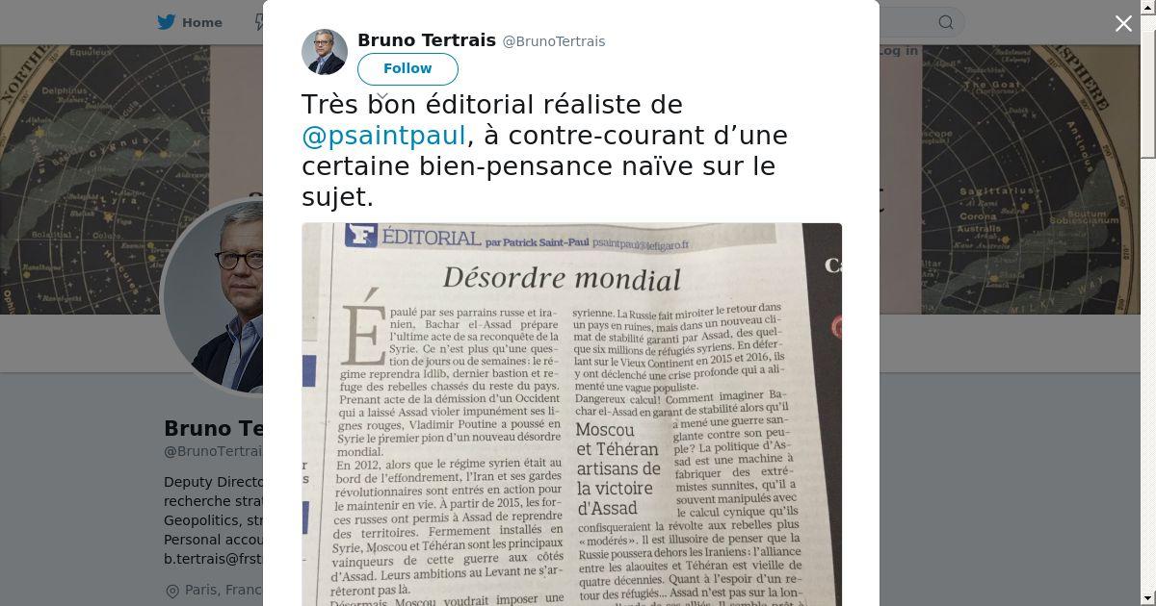Select the Home text label in navigation

point(202,22)
